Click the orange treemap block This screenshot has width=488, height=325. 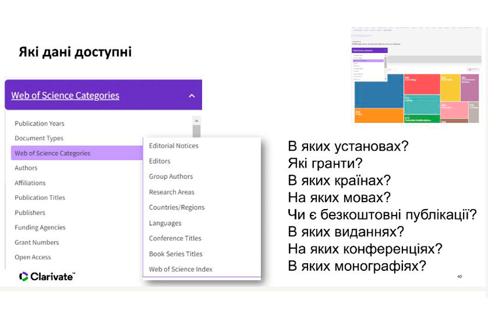point(379,115)
